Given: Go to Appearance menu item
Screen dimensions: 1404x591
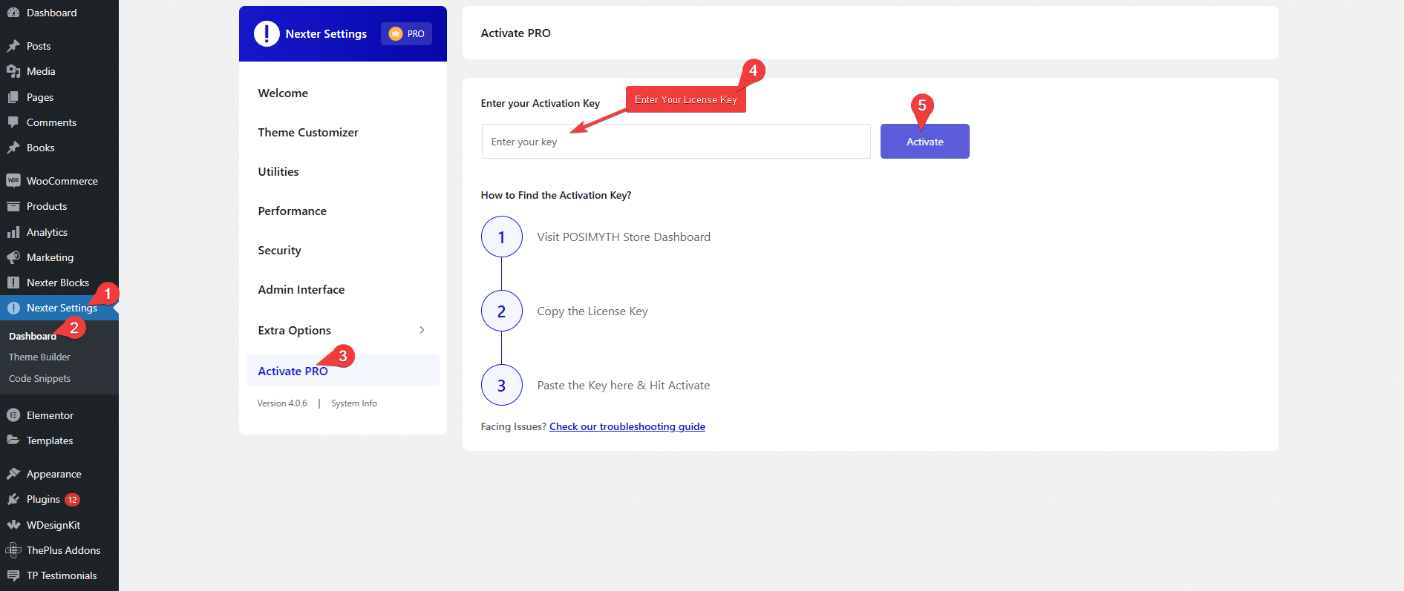Looking at the screenshot, I should click(x=54, y=474).
